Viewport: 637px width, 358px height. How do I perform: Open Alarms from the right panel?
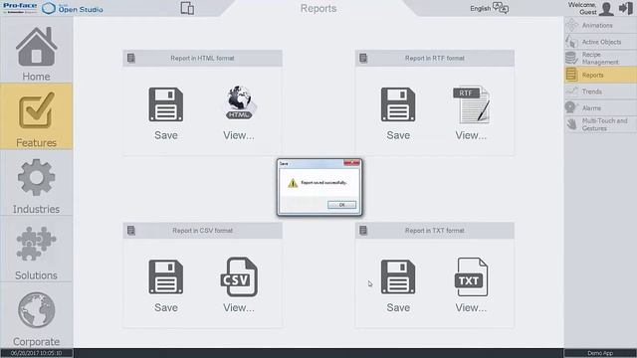[x=600, y=108]
